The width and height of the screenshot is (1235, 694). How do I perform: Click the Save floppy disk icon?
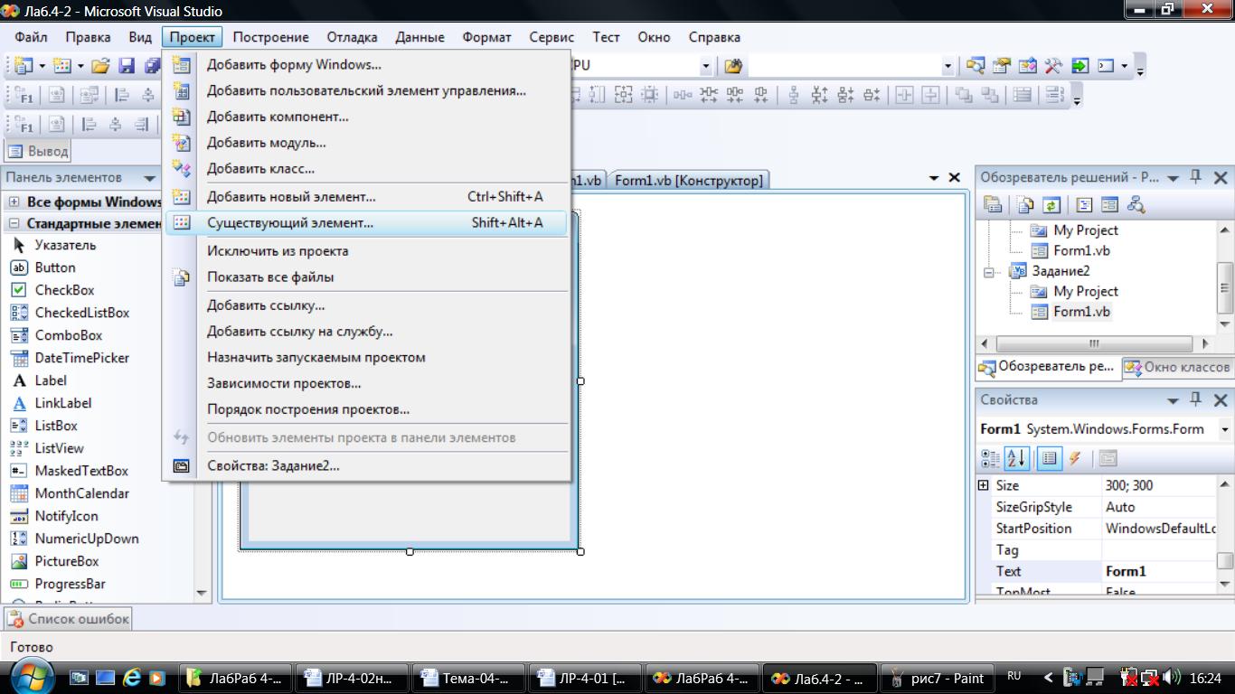pyautogui.click(x=127, y=66)
